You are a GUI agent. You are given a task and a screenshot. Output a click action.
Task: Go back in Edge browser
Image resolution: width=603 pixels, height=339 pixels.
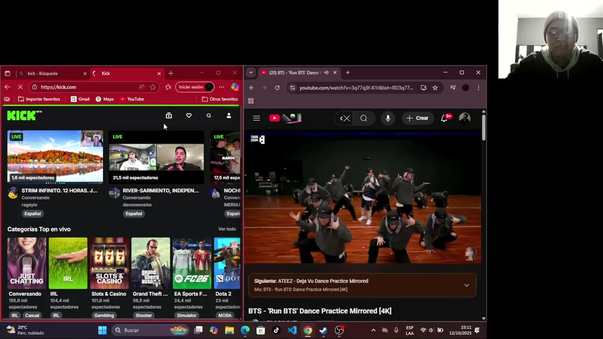pos(7,87)
